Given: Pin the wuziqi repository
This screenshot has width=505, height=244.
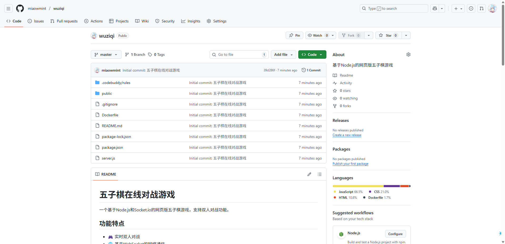Looking at the screenshot, I should (294, 35).
